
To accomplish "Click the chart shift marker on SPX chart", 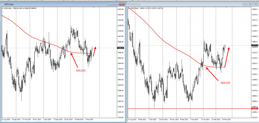I will (94, 7).
